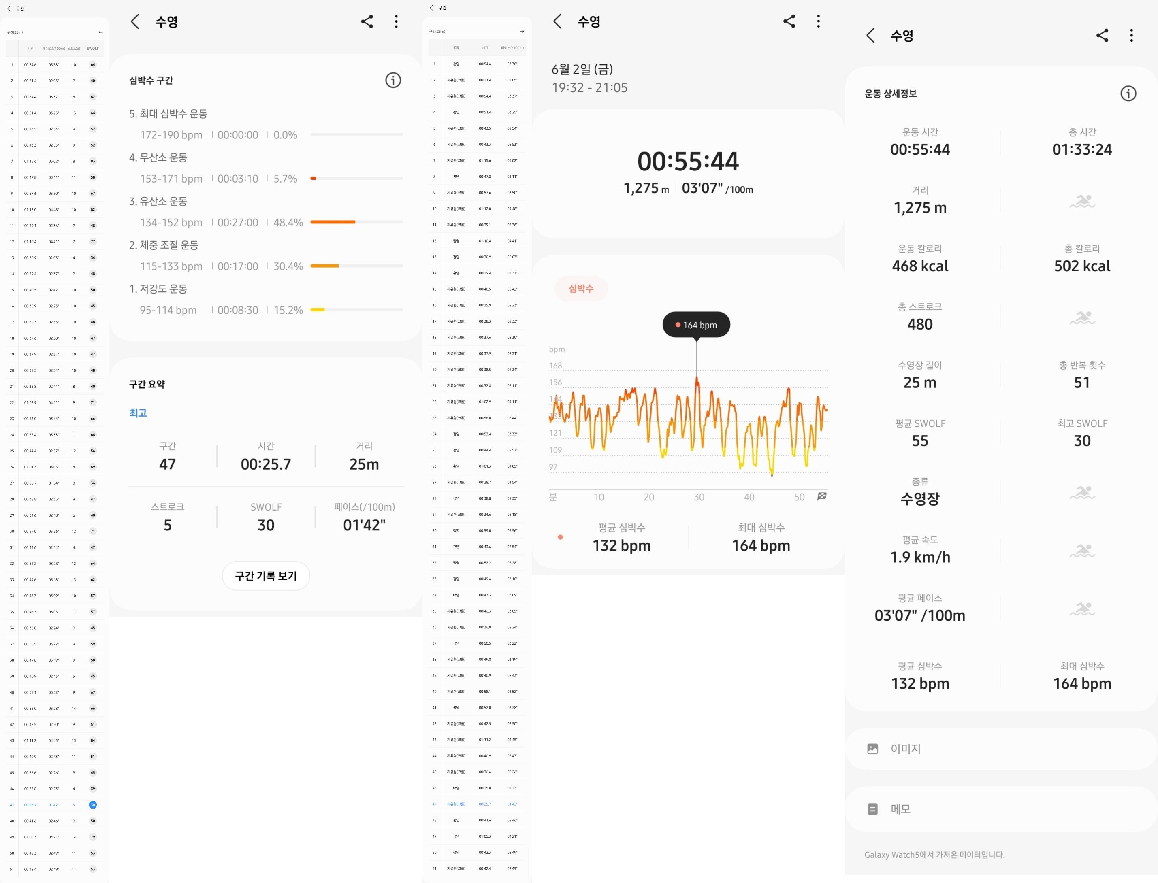Tap the 00:55:44 time on the 6월 2일 screen

688,162
